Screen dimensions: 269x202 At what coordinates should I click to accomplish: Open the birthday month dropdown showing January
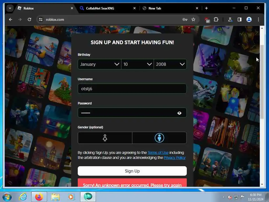click(x=100, y=64)
